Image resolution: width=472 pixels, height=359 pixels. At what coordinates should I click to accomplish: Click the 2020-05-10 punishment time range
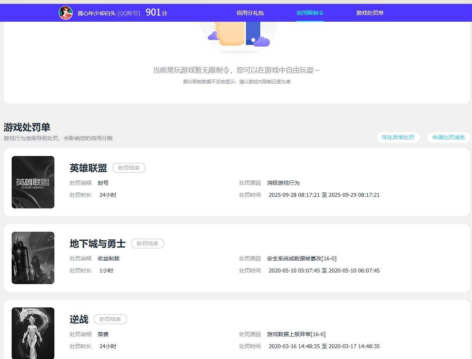(324, 271)
